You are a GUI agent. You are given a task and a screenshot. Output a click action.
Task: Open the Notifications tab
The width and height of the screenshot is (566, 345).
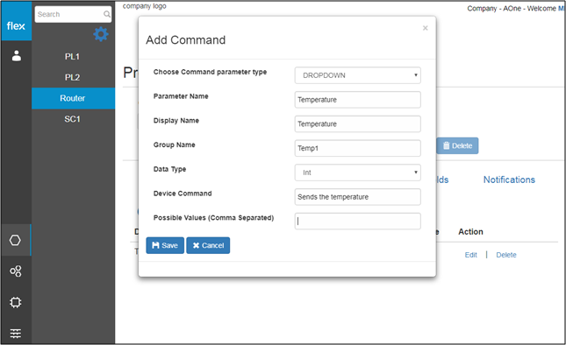pyautogui.click(x=509, y=180)
